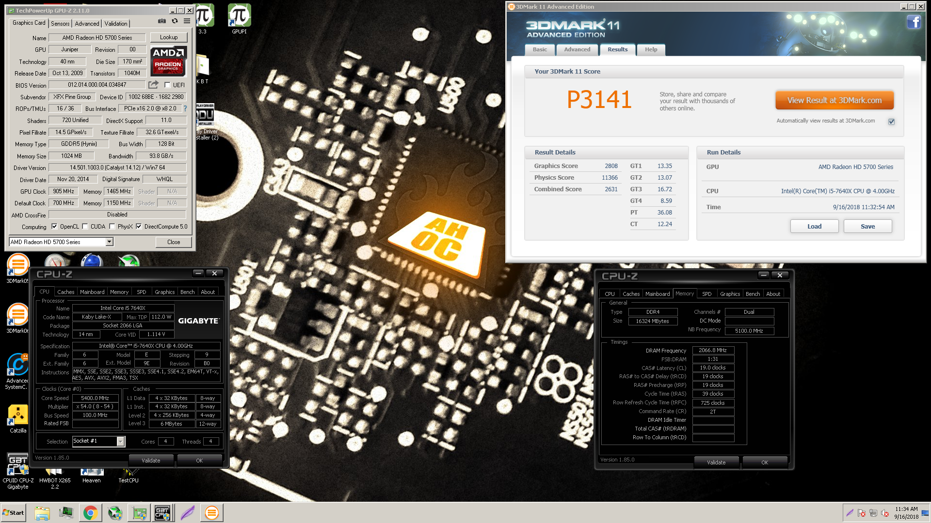Switch to Caches tab in left CPU-Z
The height and width of the screenshot is (523, 931).
click(65, 292)
